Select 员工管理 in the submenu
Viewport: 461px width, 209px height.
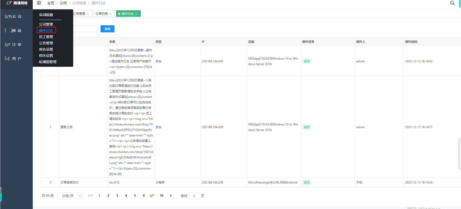(x=46, y=37)
